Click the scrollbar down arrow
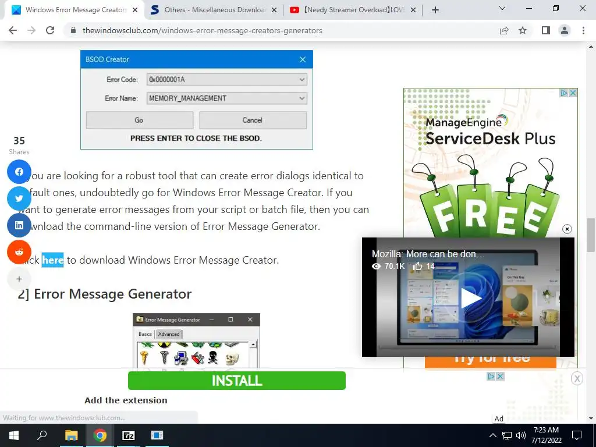 point(591,418)
